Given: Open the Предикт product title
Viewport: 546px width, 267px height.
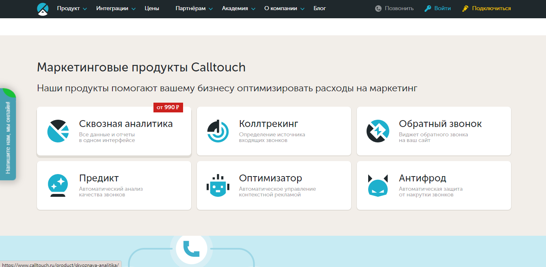Looking at the screenshot, I should (x=99, y=178).
